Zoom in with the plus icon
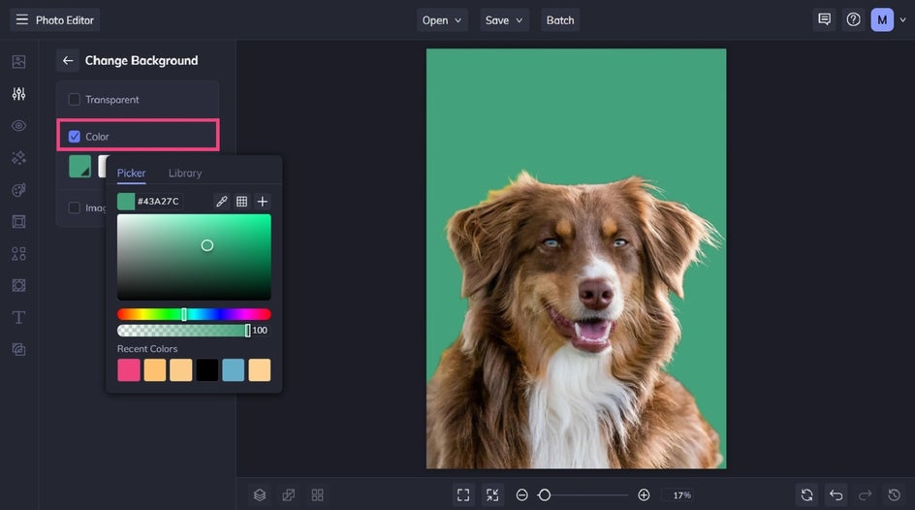The image size is (915, 510). (x=644, y=495)
